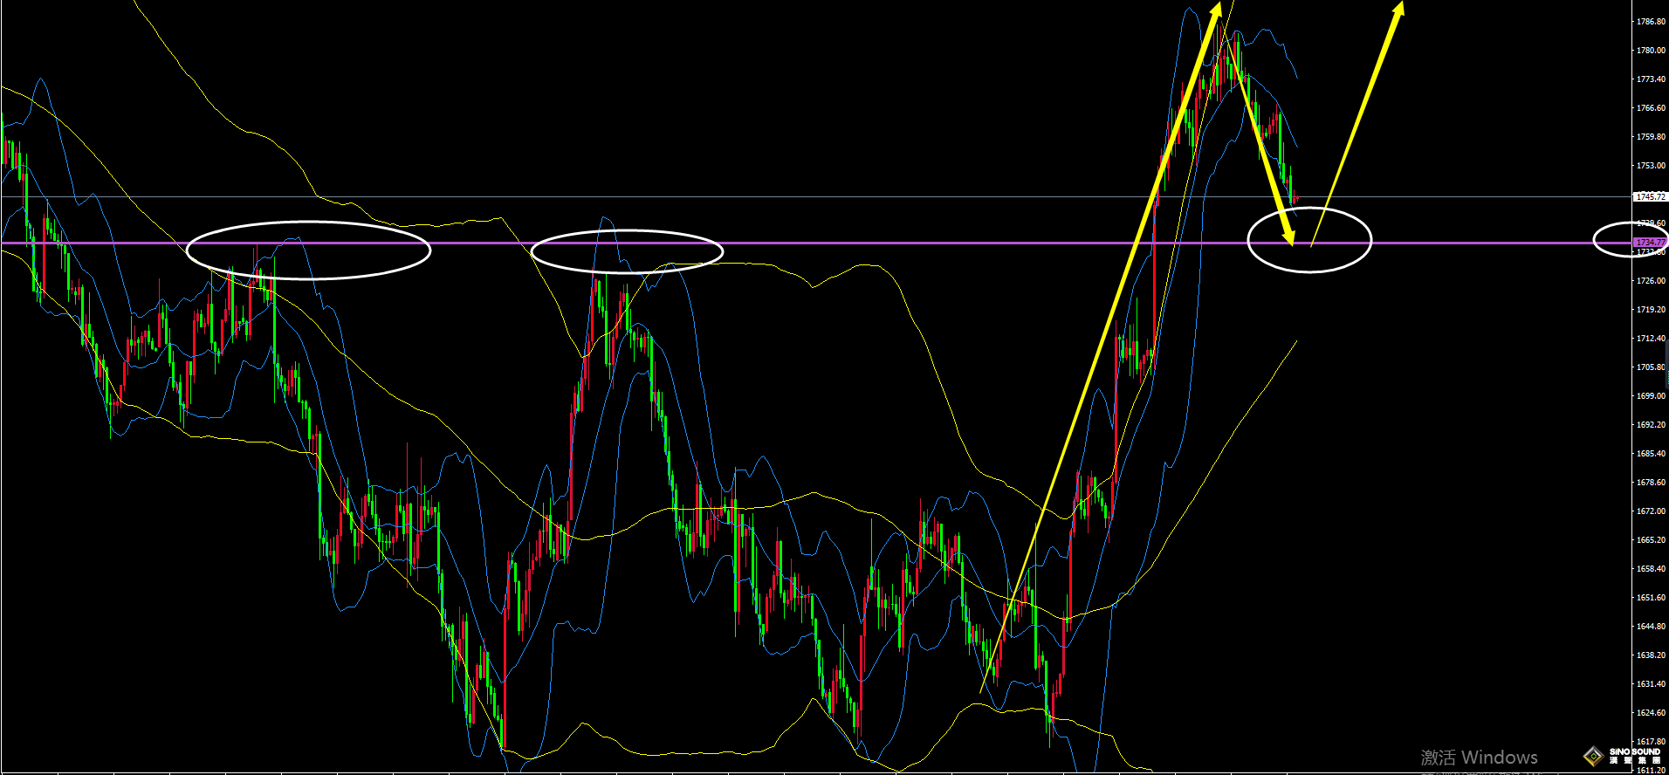Click the 1631.40 price axis label
The image size is (1669, 775).
[1651, 683]
